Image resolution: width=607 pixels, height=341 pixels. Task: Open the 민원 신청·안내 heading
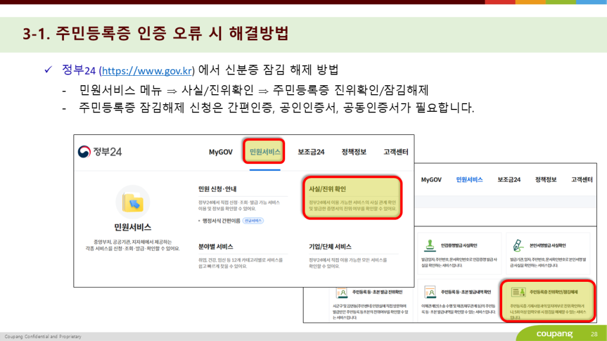pyautogui.click(x=219, y=189)
